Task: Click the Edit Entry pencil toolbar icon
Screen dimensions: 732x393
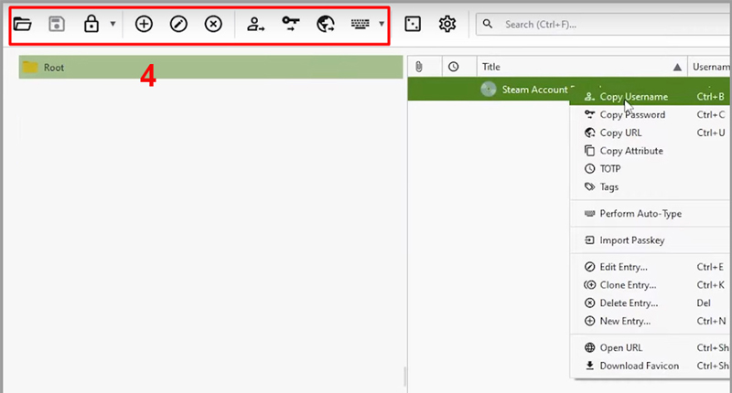Action: 178,25
